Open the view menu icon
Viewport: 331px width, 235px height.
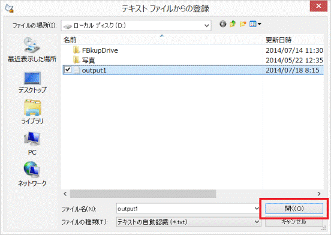click(255, 24)
